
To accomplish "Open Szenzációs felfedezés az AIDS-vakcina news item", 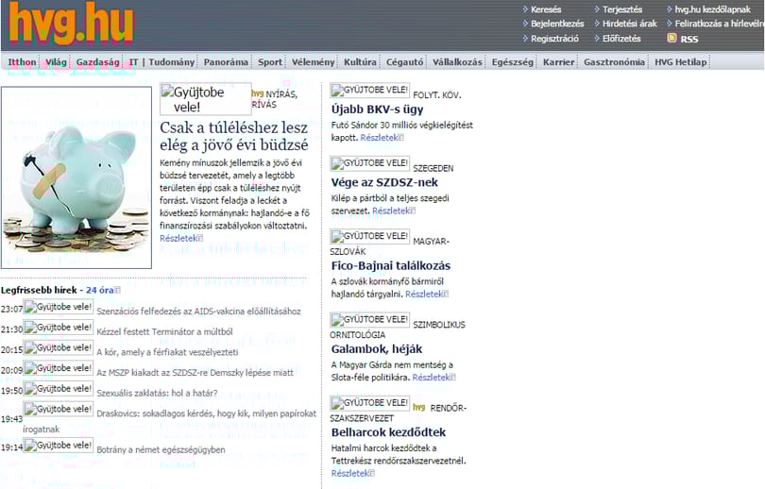I will 198,311.
